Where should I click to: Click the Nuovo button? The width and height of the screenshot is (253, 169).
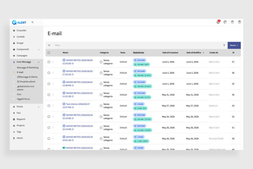[234, 45]
